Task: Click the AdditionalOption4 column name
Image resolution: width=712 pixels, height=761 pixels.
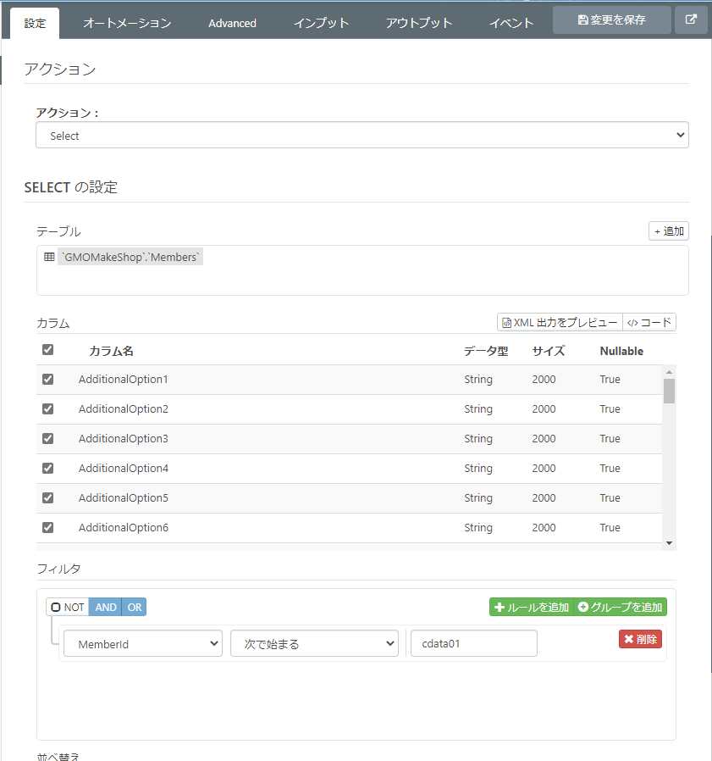Action: click(124, 468)
